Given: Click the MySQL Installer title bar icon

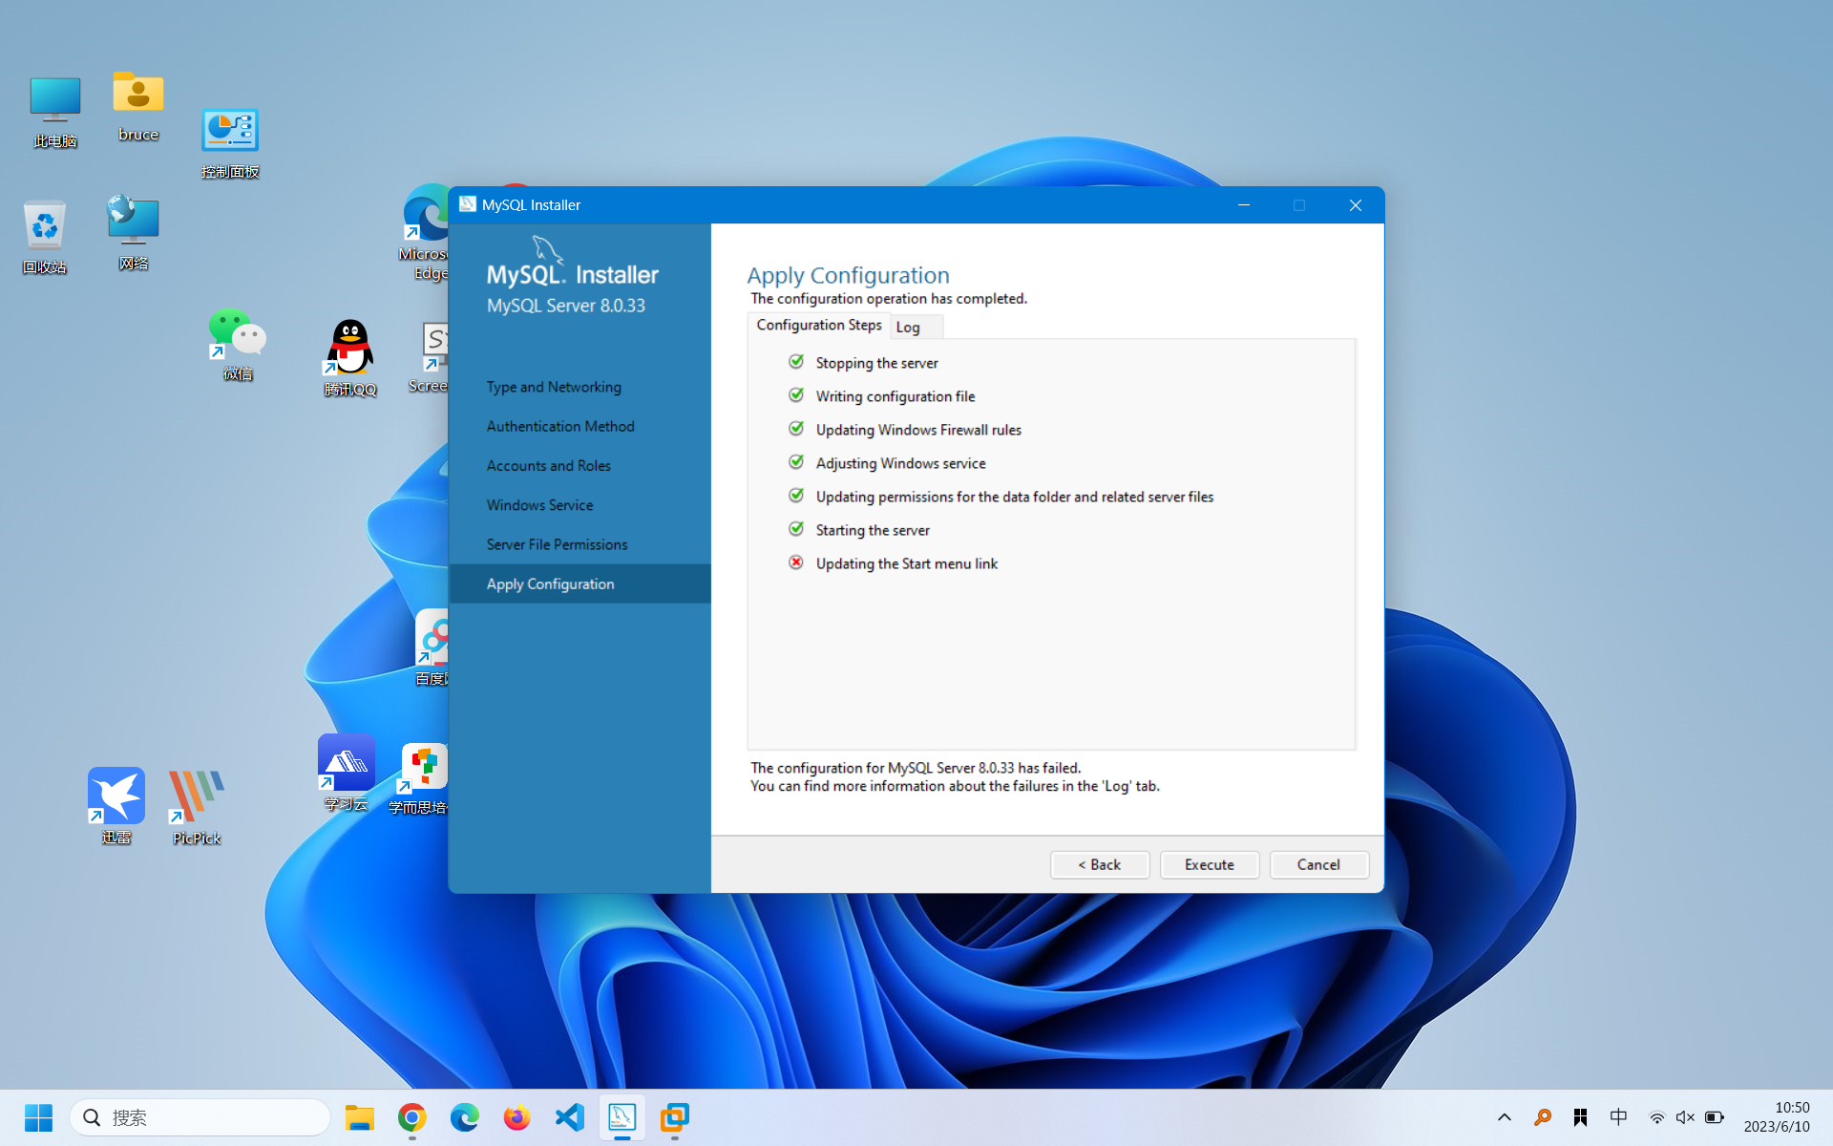Looking at the screenshot, I should [x=468, y=204].
